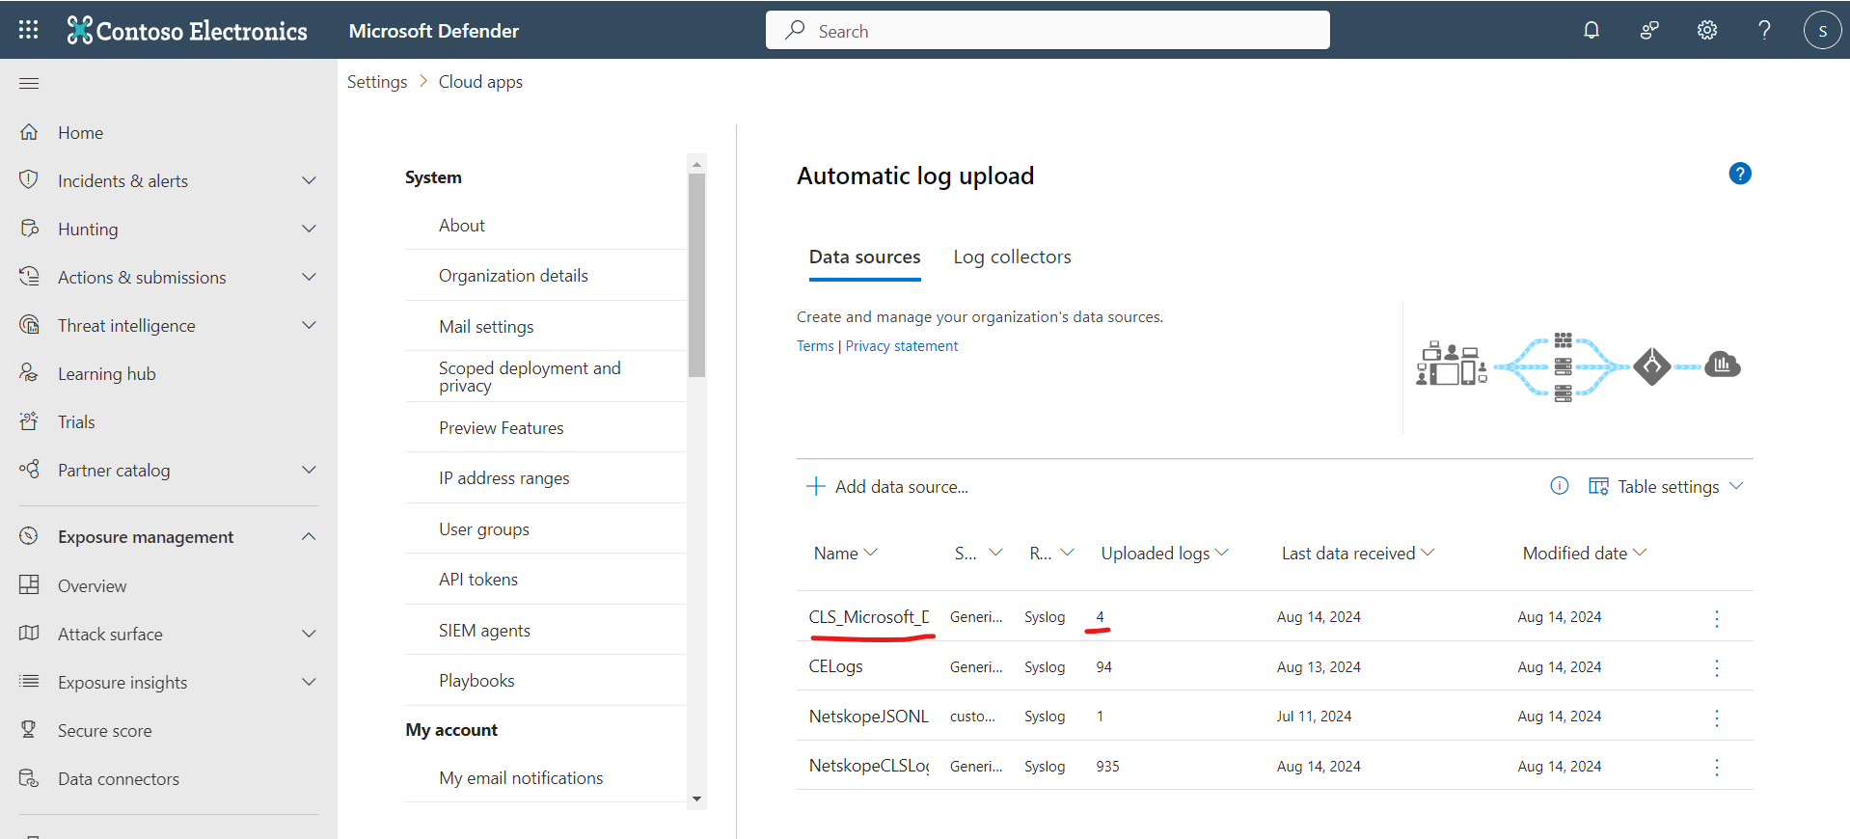The width and height of the screenshot is (1850, 839).
Task: Open the help question mark in header
Action: tap(1764, 30)
